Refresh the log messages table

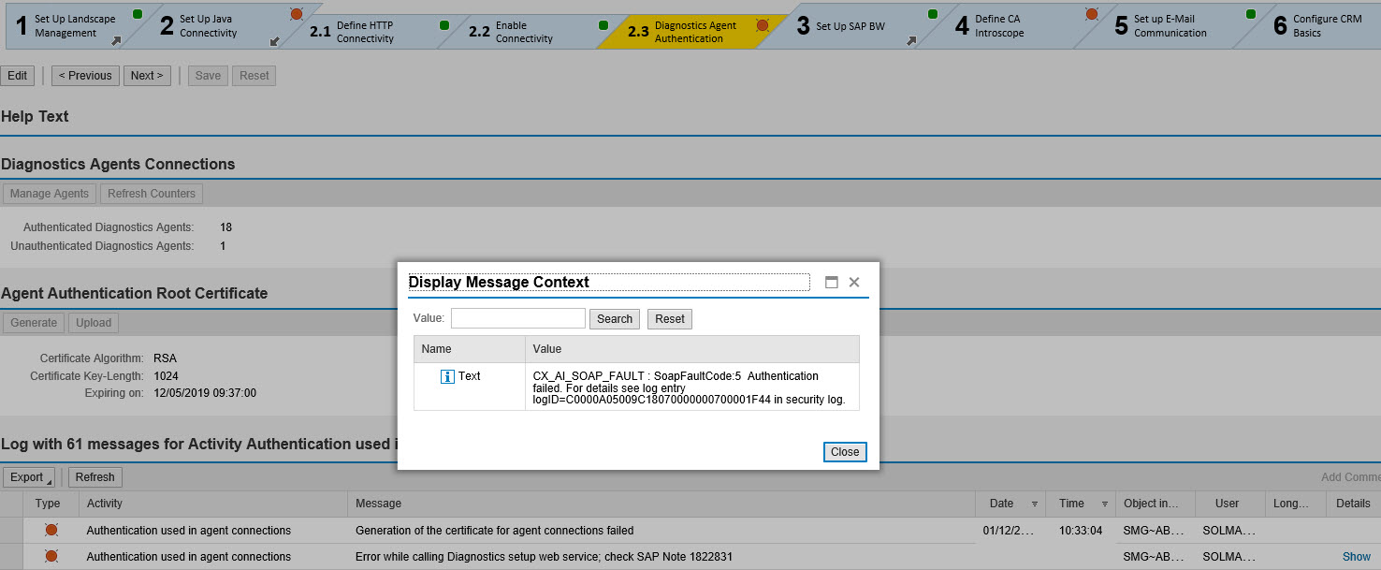95,477
